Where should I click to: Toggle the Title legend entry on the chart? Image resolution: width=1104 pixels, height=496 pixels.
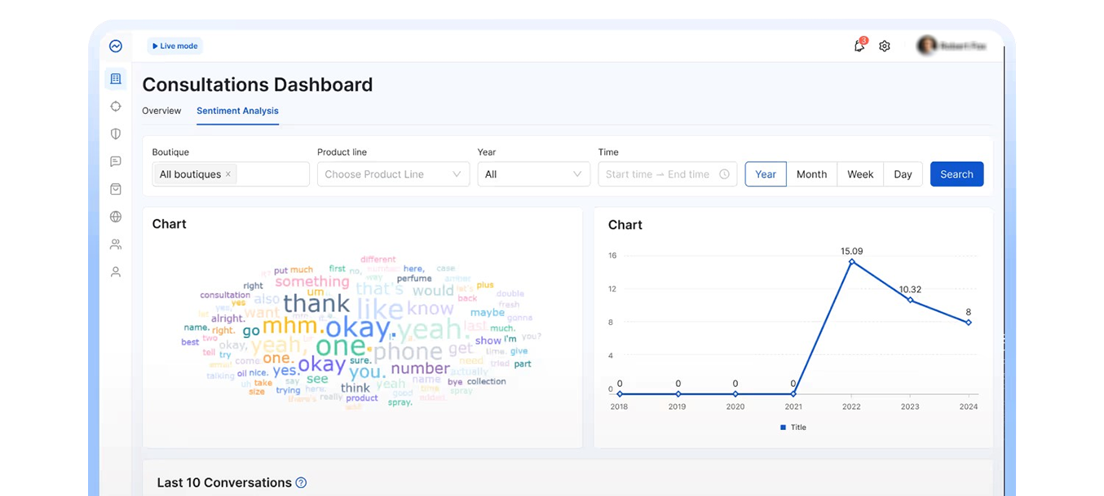tap(793, 428)
